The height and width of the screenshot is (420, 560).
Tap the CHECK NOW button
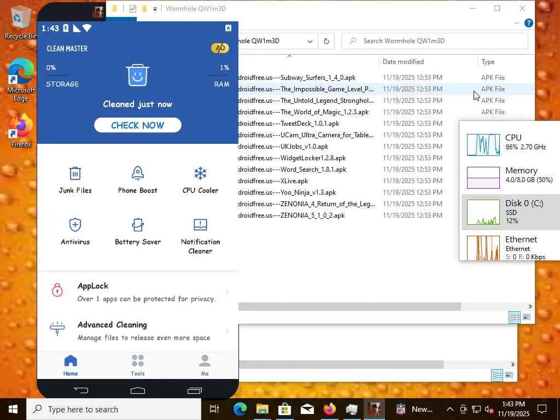click(137, 125)
